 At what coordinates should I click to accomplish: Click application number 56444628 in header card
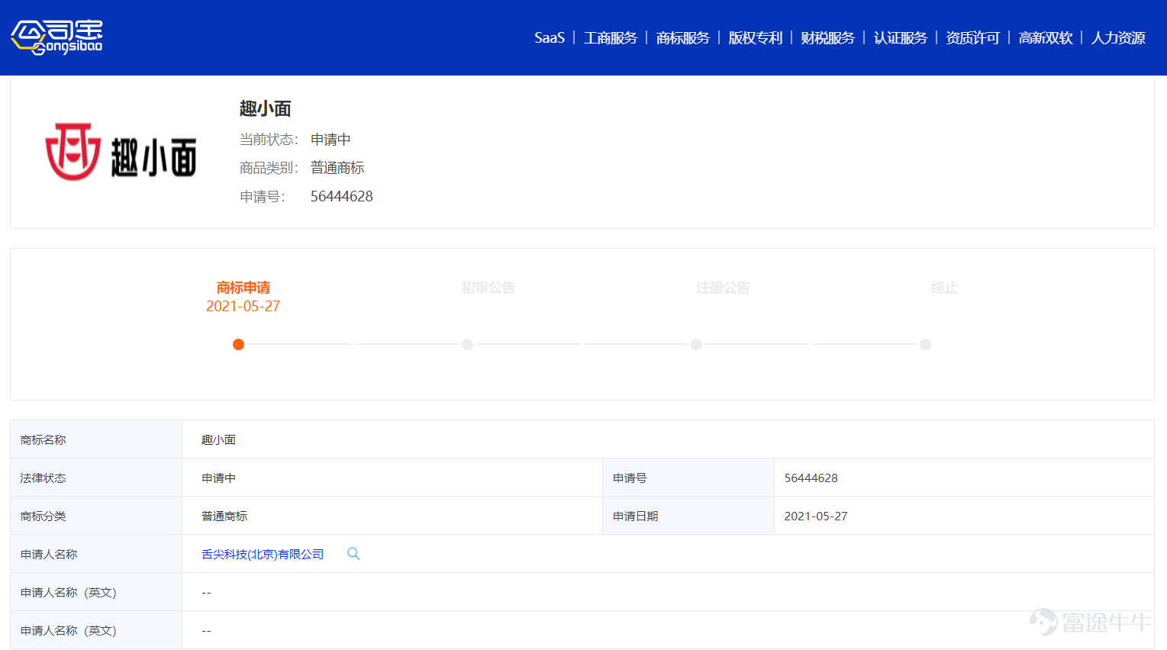pyautogui.click(x=341, y=196)
